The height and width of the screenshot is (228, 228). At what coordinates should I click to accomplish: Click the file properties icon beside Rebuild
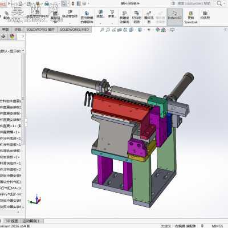(79, 3)
